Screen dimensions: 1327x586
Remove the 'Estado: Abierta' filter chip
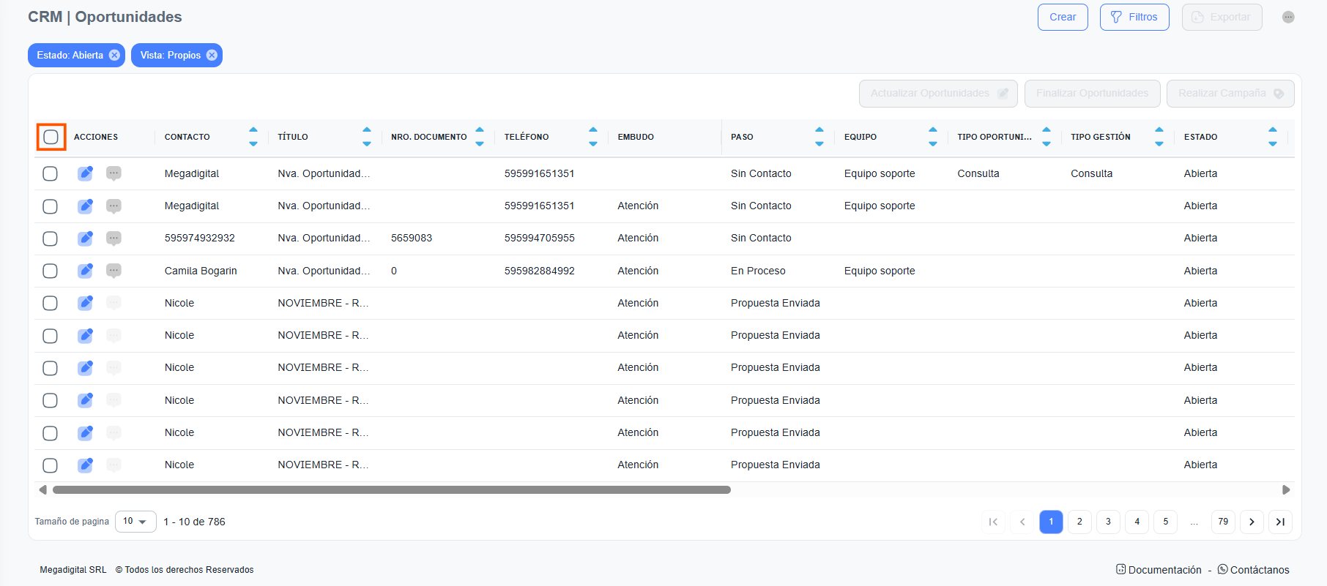click(114, 56)
